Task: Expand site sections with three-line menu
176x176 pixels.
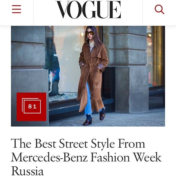Action: click(x=16, y=9)
